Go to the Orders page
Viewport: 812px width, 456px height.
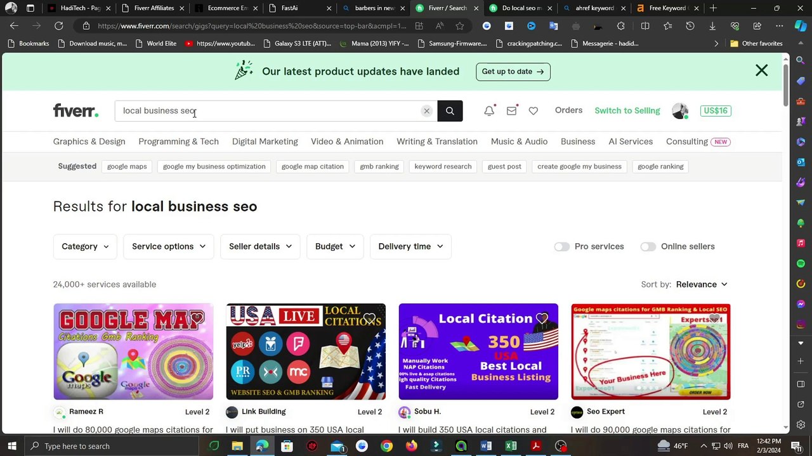[x=568, y=111]
